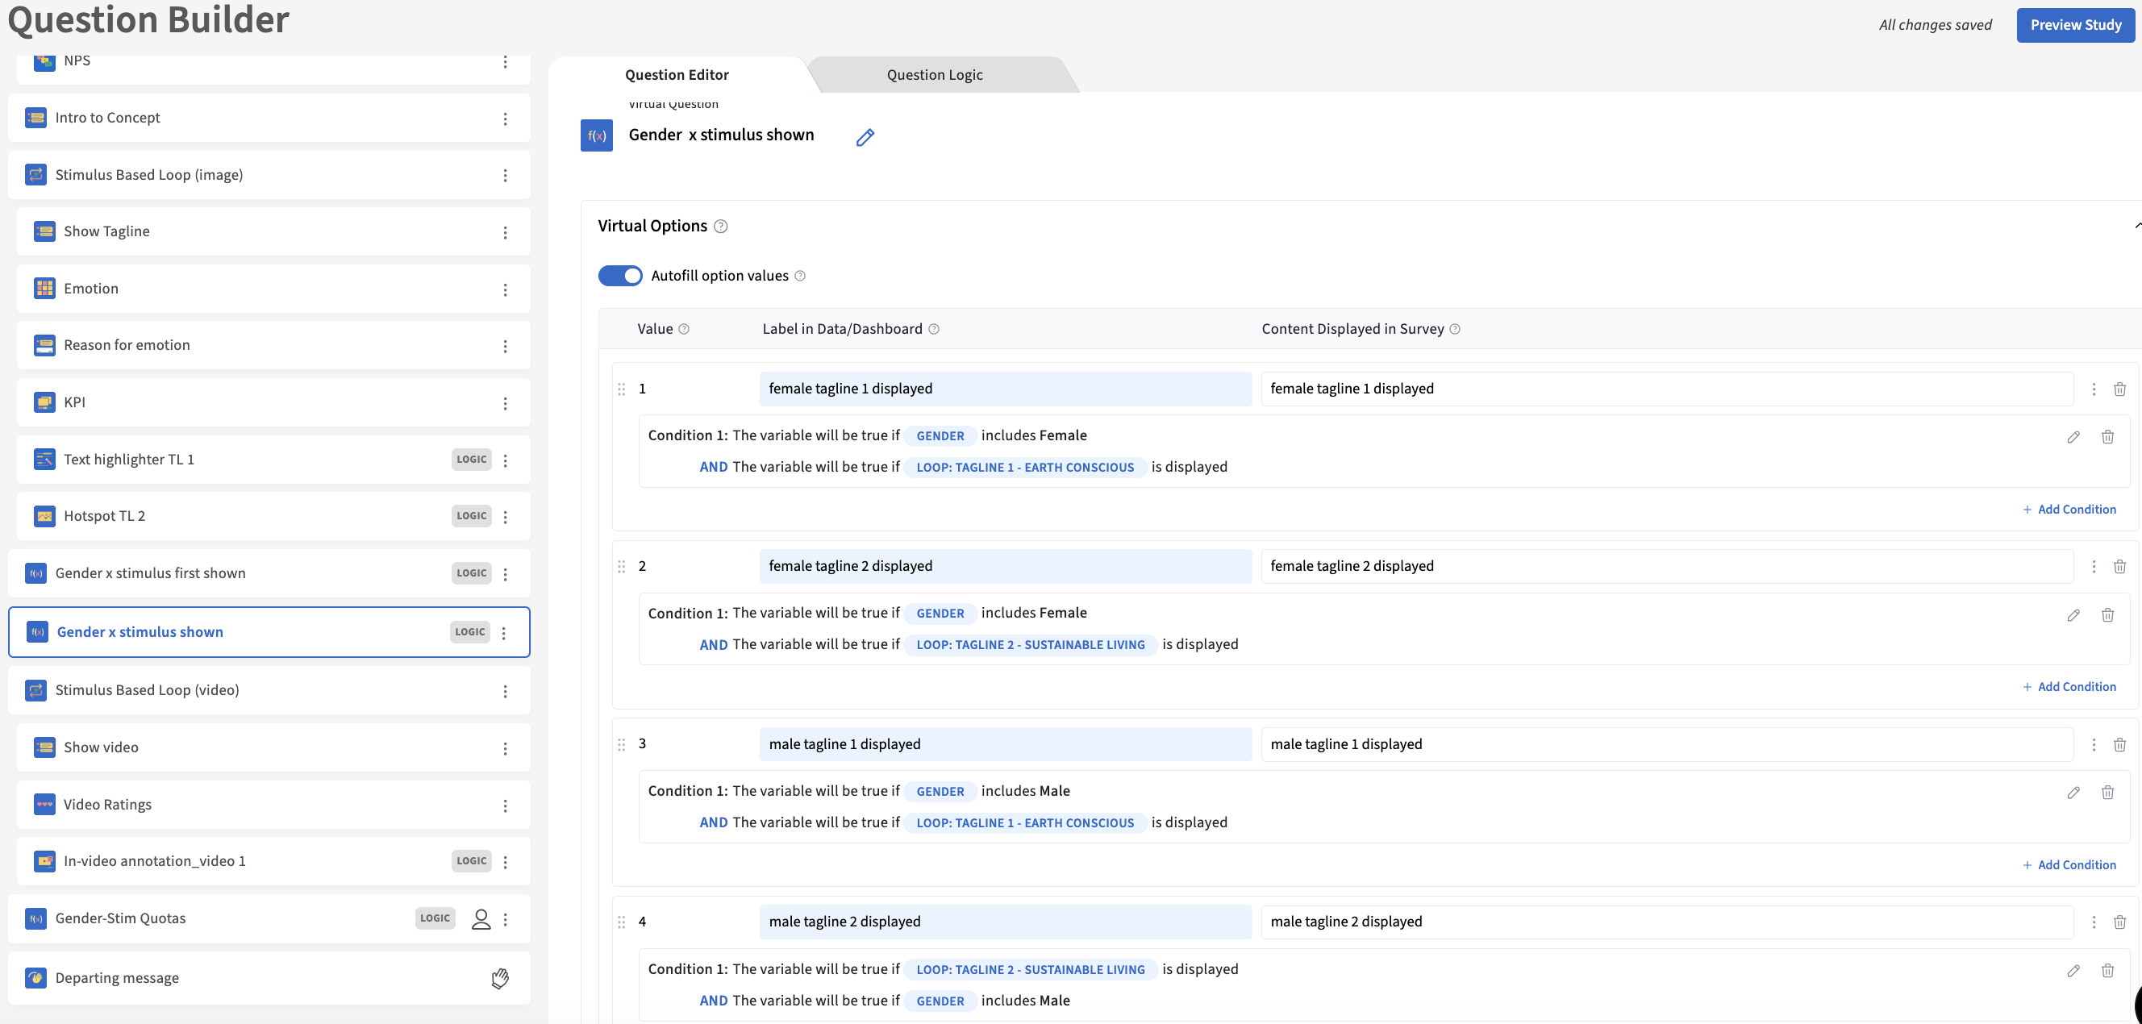Select the Question Editor tab
Viewport: 2142px width, 1024px height.
[676, 75]
